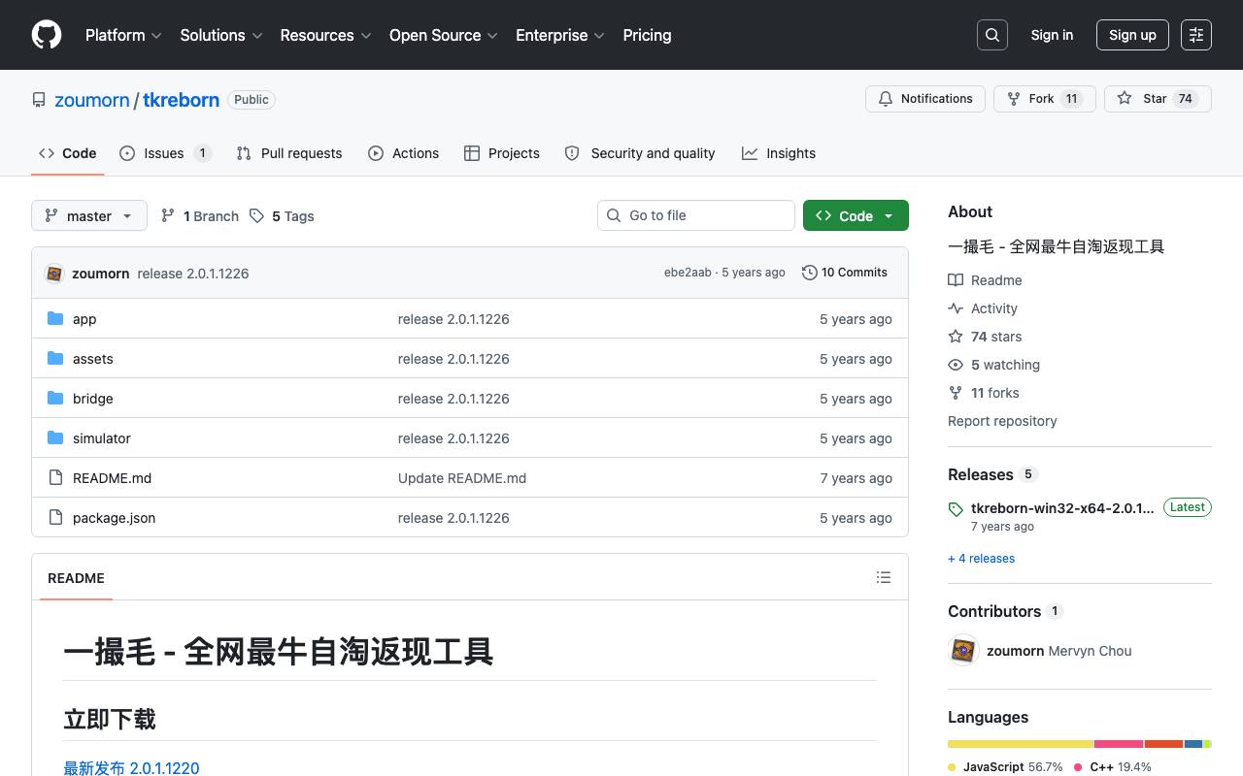Switch to Security and quality tab

pyautogui.click(x=640, y=153)
